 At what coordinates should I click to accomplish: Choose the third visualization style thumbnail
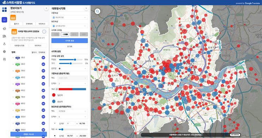pos(74,34)
